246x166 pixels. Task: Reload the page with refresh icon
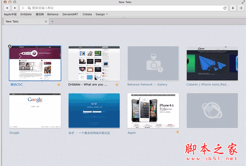click(x=225, y=8)
